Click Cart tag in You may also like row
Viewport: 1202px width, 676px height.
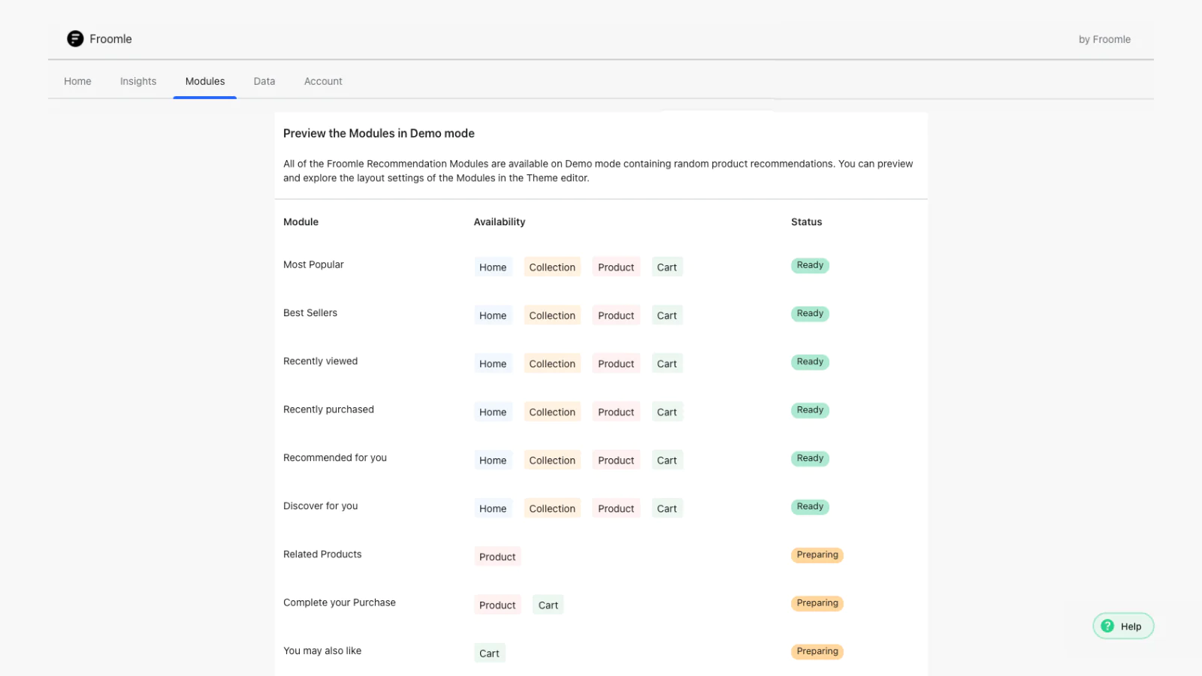(x=489, y=653)
